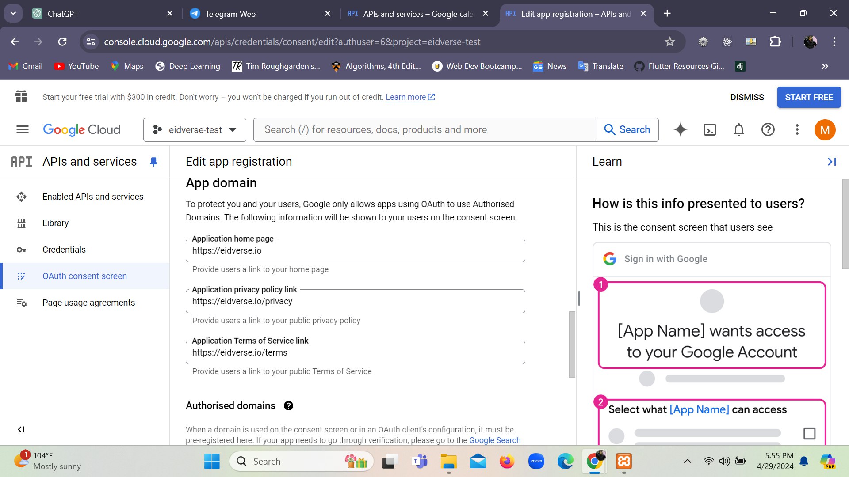Open the YouTube bookmark
This screenshot has width=849, height=477.
click(76, 66)
